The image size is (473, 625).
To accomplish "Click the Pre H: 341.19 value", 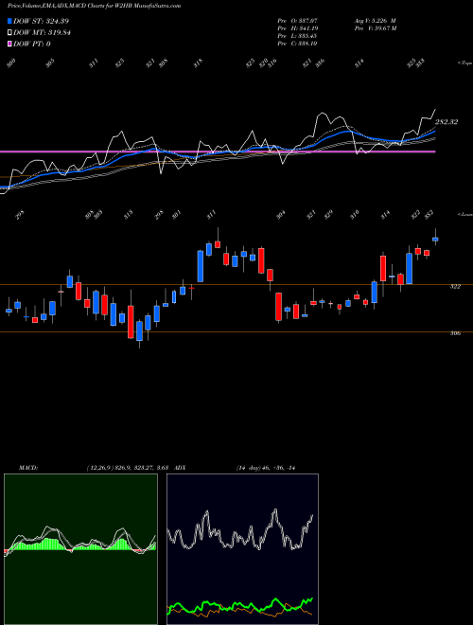I will click(297, 28).
